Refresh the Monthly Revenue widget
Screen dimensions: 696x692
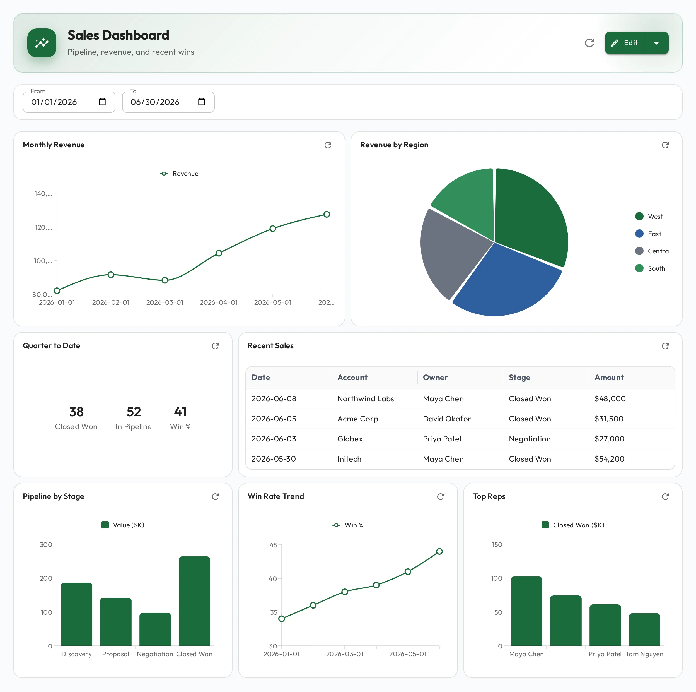tap(328, 145)
